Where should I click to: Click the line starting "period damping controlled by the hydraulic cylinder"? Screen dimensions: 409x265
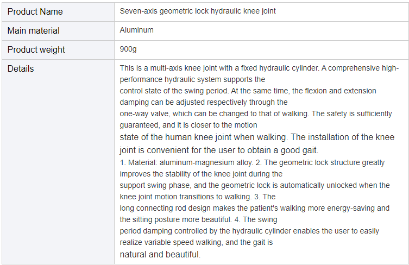[249, 231]
